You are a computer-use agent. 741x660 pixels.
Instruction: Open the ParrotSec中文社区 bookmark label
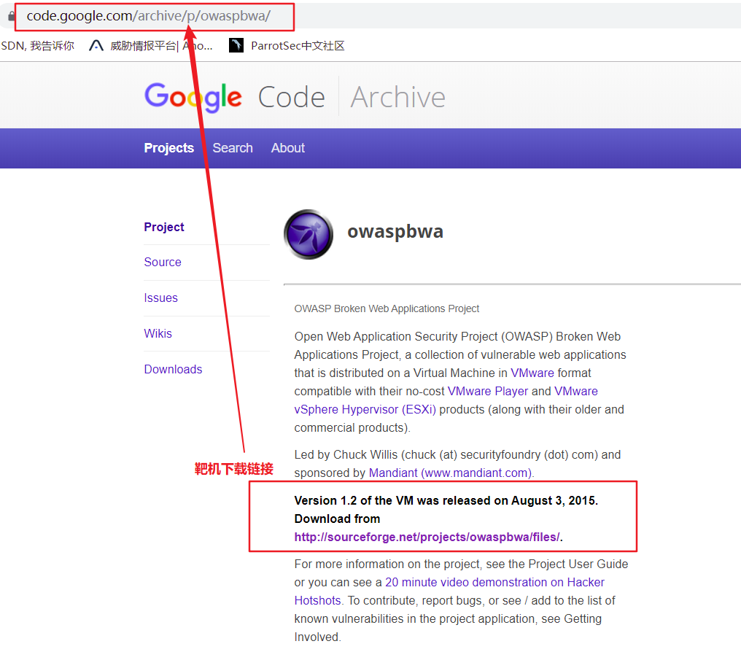298,46
